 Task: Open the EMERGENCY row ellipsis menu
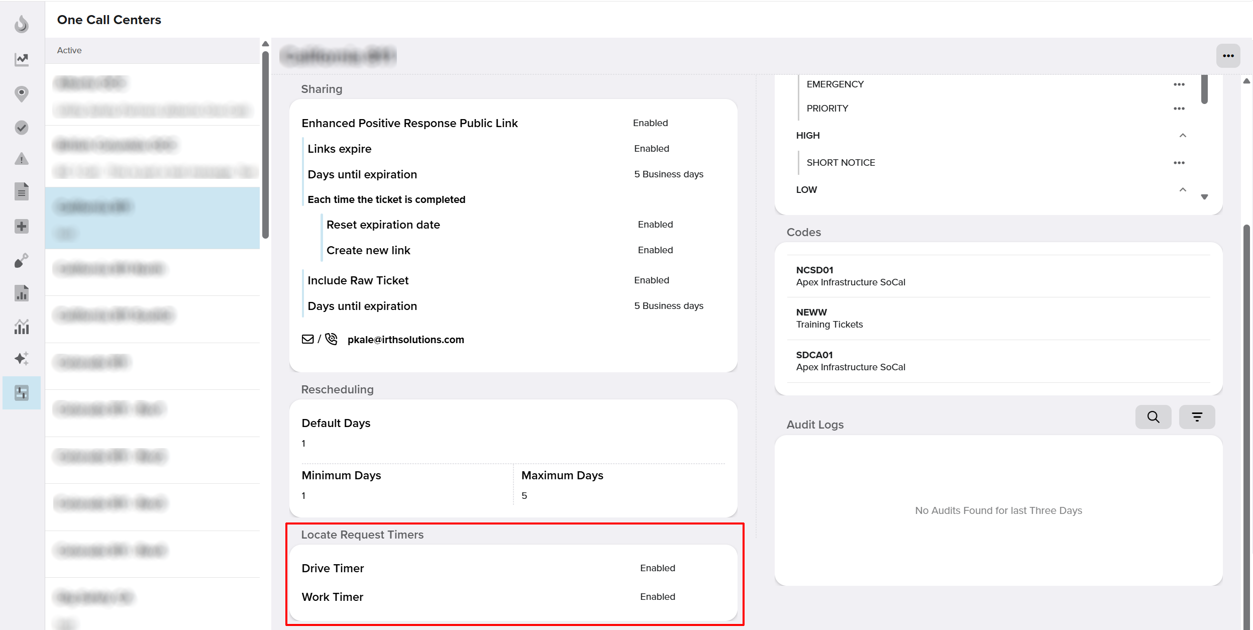[x=1179, y=84]
